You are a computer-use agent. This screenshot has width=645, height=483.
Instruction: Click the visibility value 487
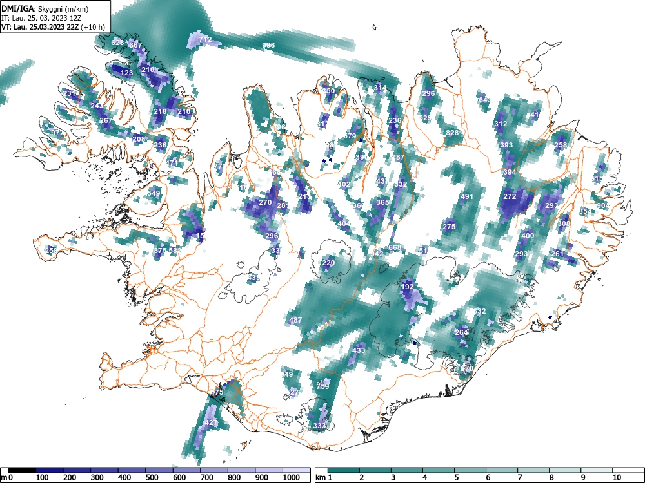(x=295, y=320)
